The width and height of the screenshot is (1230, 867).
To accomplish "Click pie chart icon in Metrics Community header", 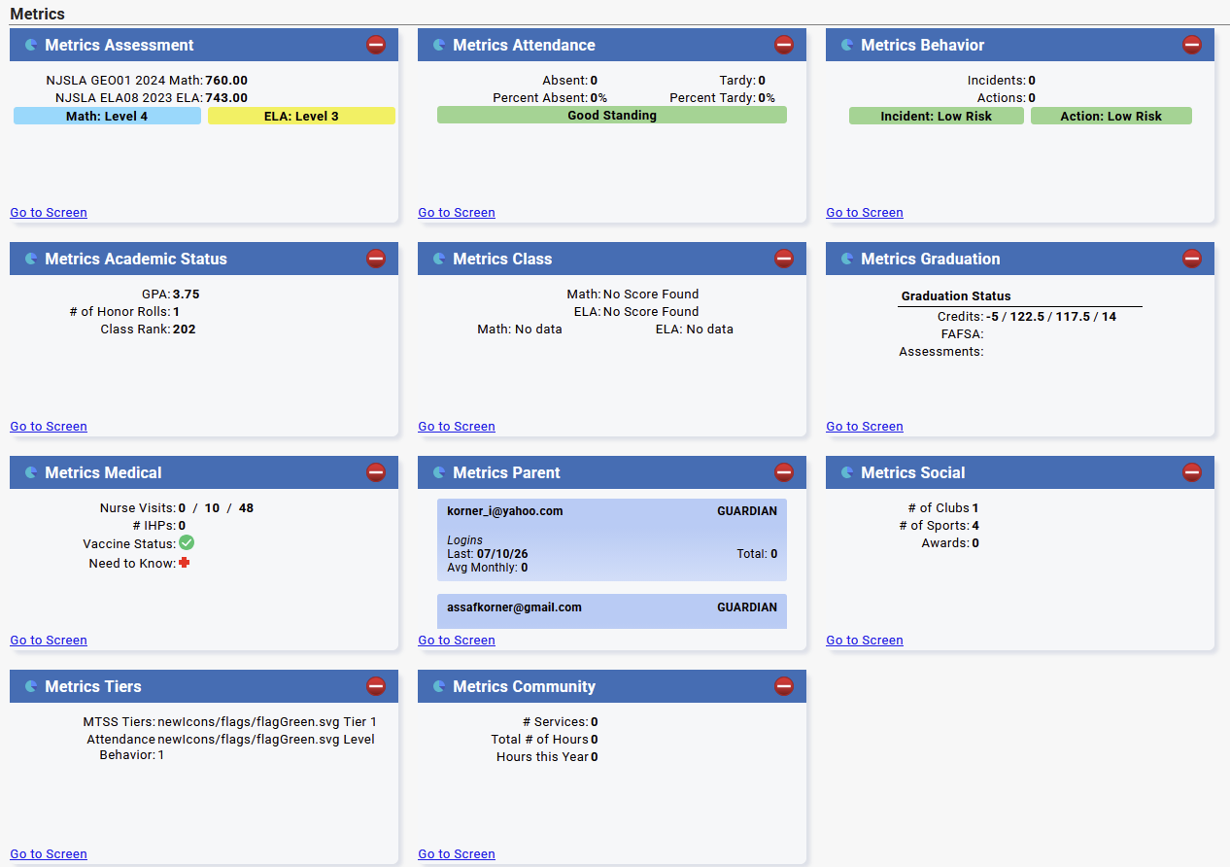I will [x=439, y=686].
